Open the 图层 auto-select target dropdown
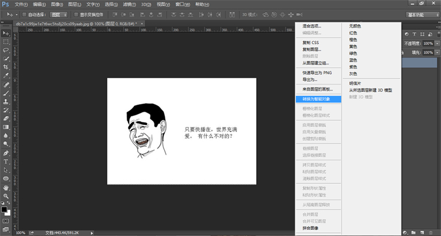 pos(59,14)
